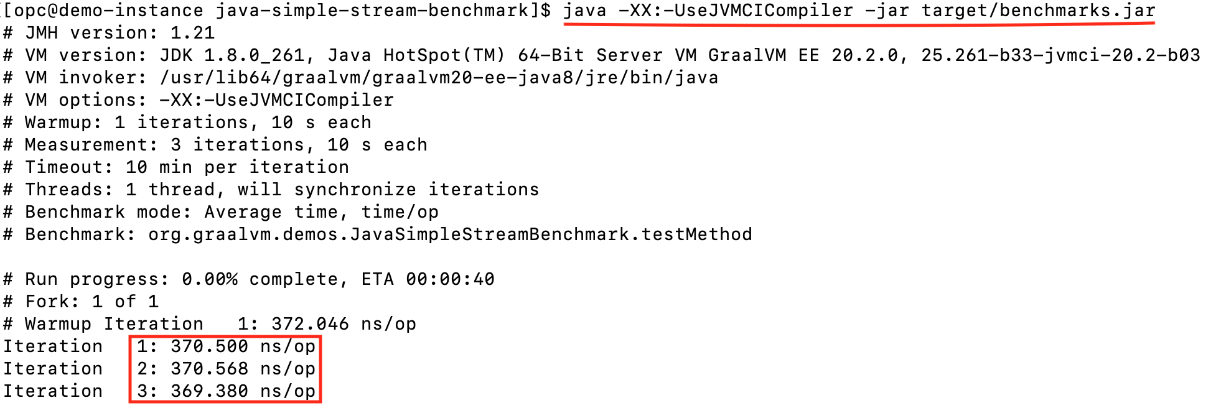Screen dimensions: 1221x413
Task: Click the VM version line mentioning GraalVM EE
Action: [x=601, y=55]
